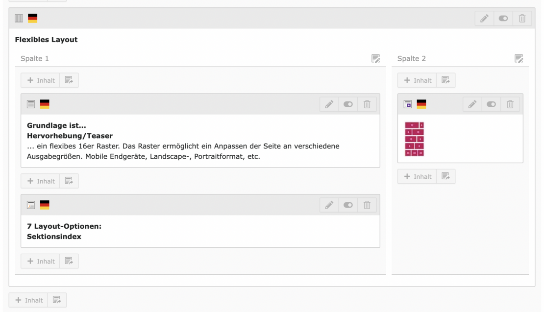Image resolution: width=544 pixels, height=312 pixels.
Task: Toggle visibility of Grundlage ist... element
Action: click(x=348, y=104)
